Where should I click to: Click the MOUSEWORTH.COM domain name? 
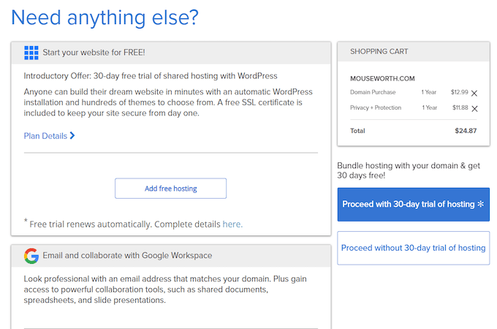pos(382,79)
